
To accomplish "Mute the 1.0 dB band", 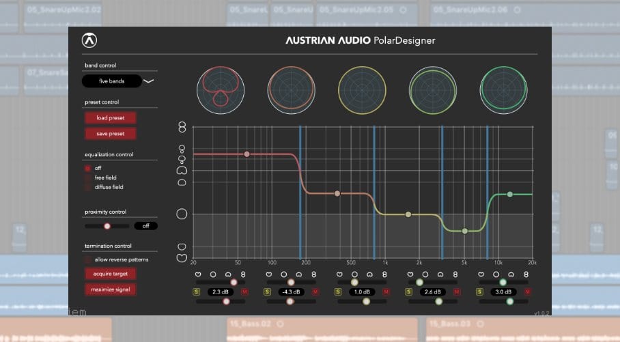I will coord(386,291).
